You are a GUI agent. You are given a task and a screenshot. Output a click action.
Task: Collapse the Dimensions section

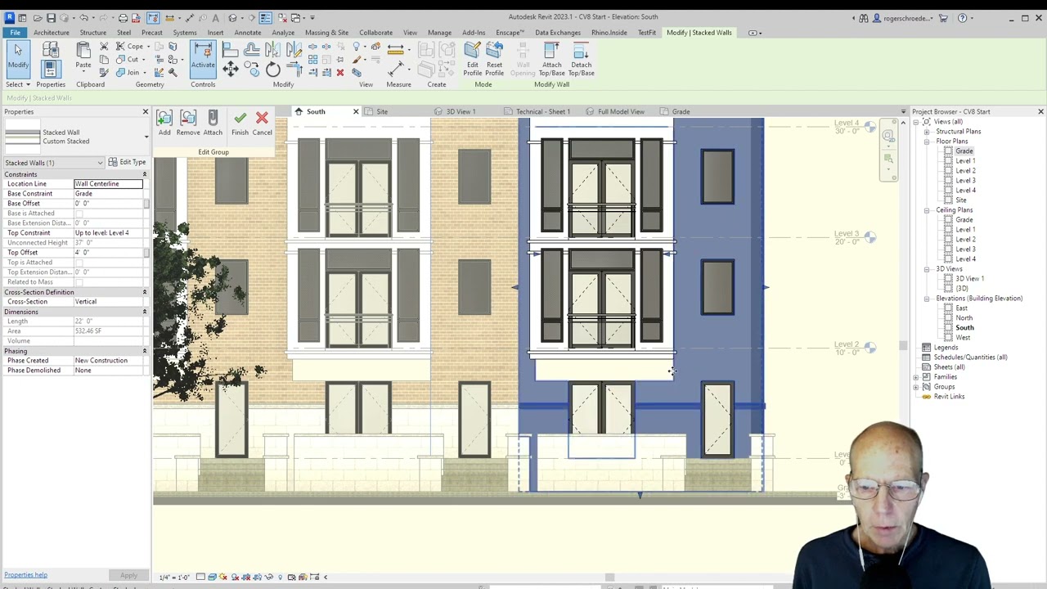click(x=145, y=312)
